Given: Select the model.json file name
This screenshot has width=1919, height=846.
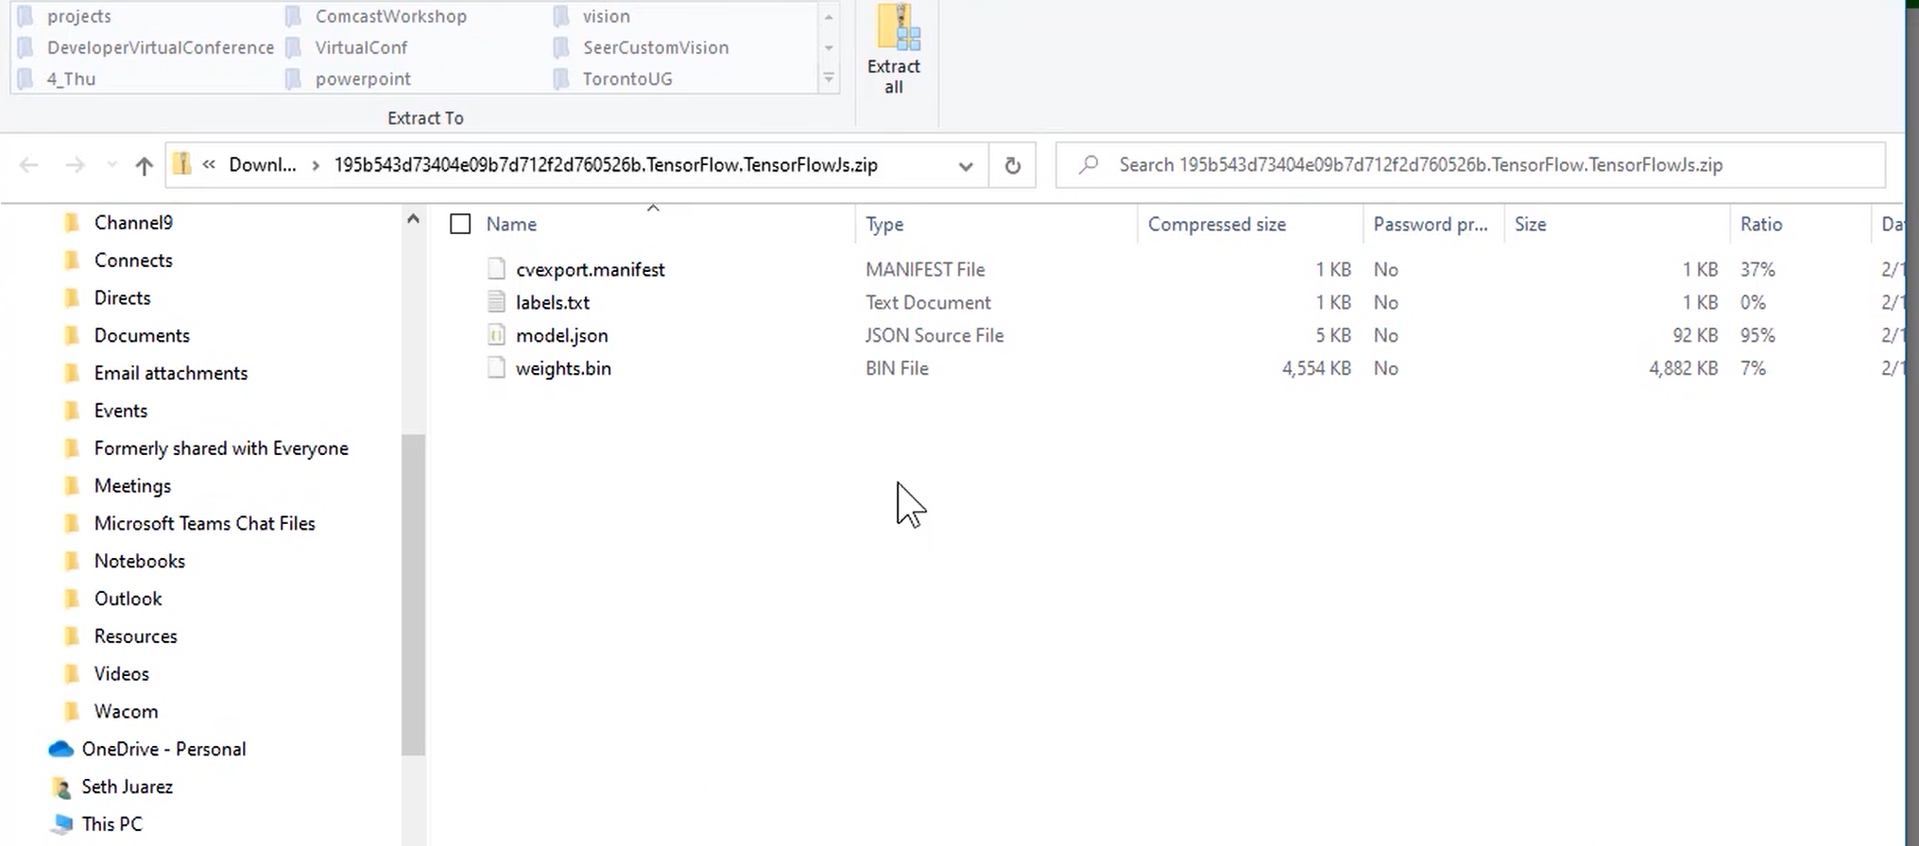Looking at the screenshot, I should [562, 335].
